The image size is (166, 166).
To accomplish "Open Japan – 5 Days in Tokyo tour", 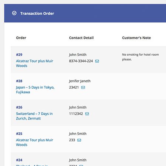I will 35,90.
